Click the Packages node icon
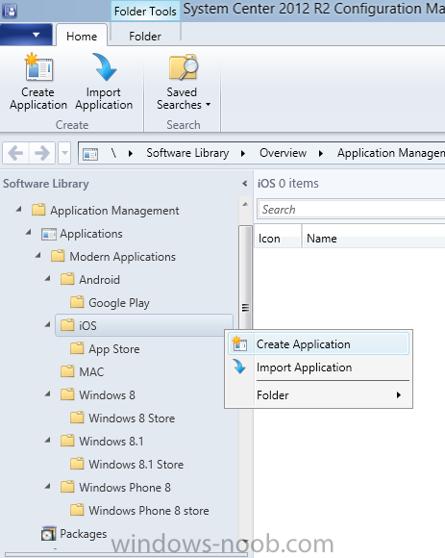Screen dimensions: 445x558 tap(49, 533)
